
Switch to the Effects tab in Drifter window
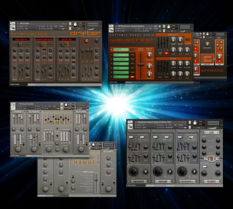[x=37, y=85]
